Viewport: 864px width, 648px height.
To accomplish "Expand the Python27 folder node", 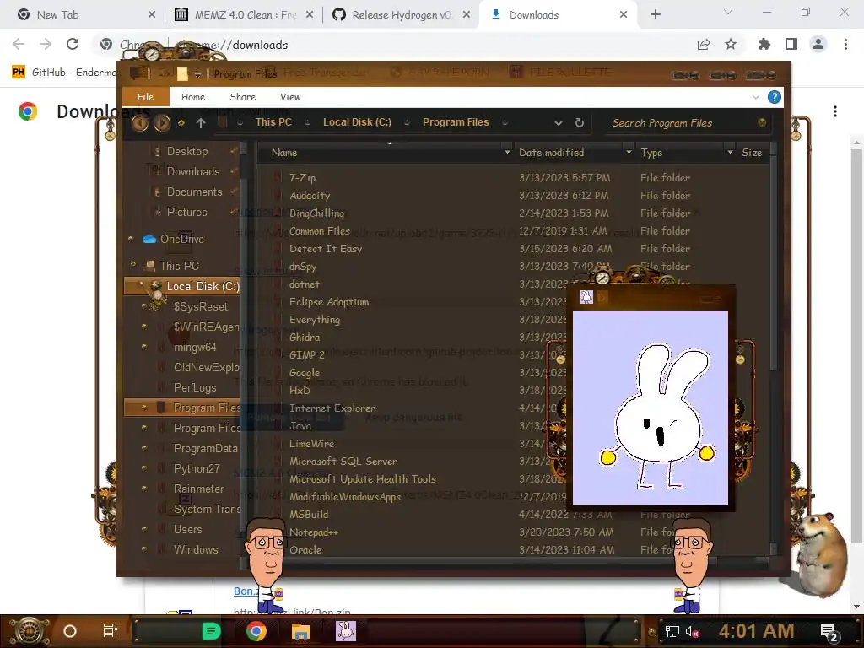I will (144, 467).
